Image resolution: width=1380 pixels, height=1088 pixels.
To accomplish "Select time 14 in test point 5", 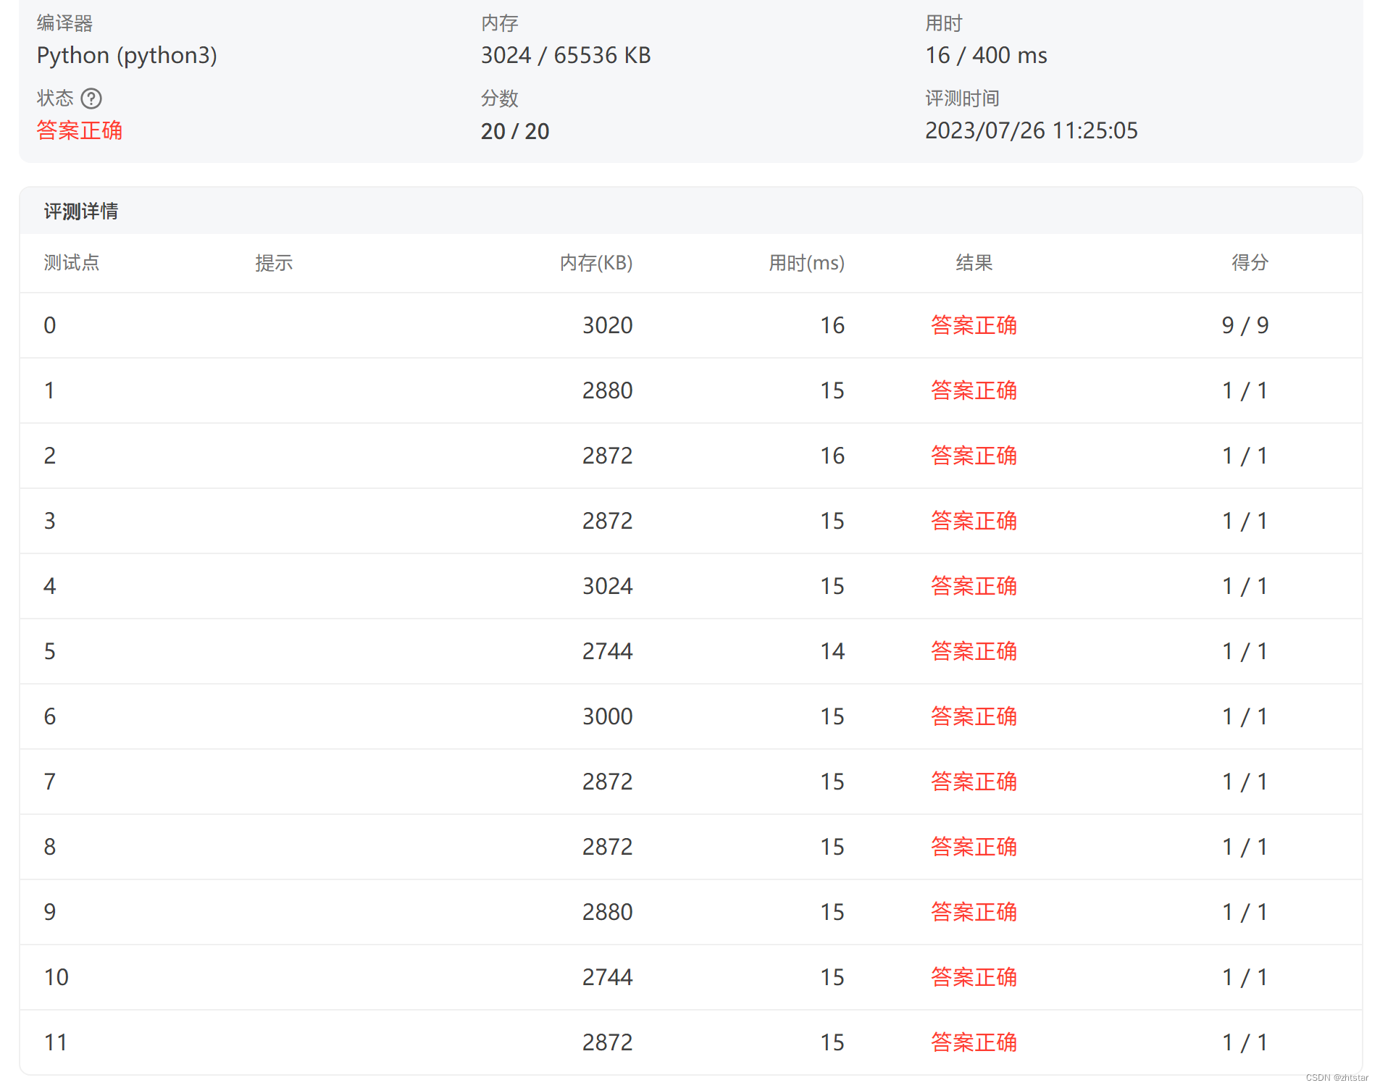I will 832,651.
